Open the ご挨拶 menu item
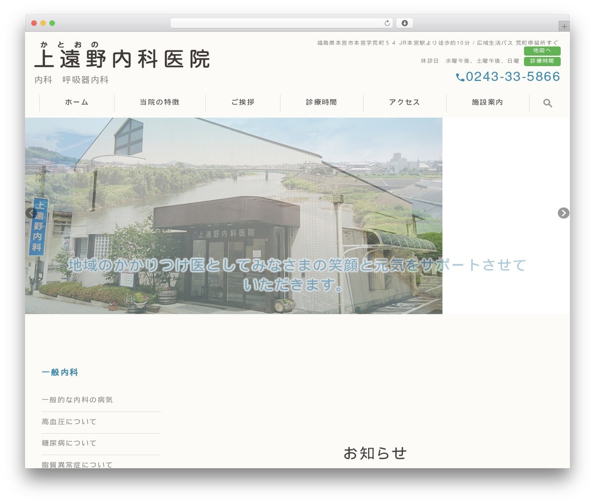 (x=243, y=102)
